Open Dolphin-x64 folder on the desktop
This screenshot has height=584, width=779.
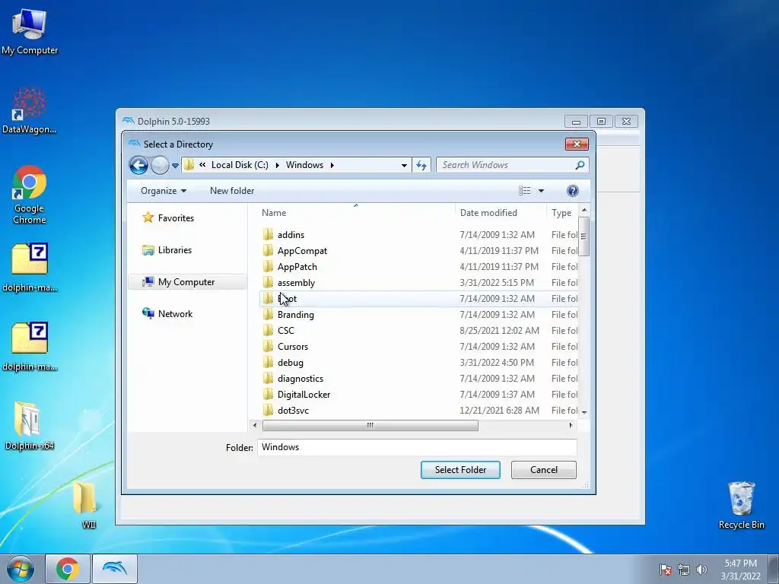[x=30, y=426]
